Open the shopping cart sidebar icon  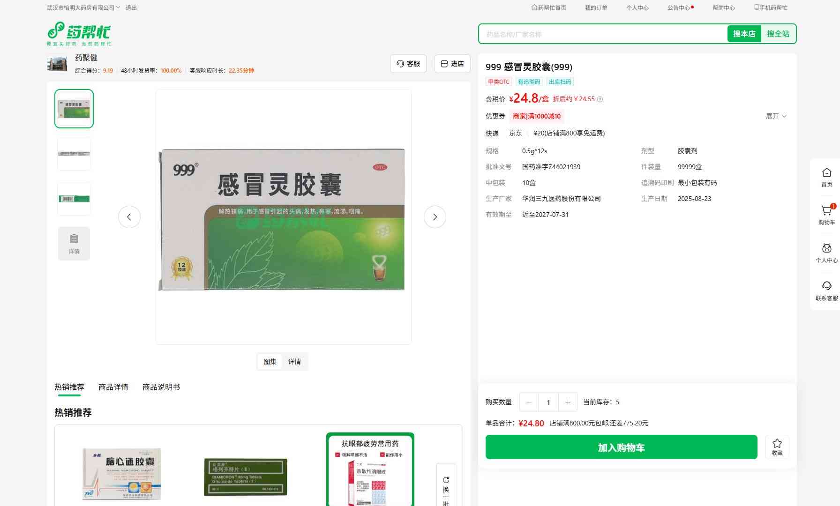826,211
